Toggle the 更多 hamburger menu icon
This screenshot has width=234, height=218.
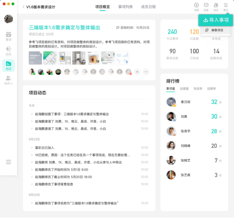point(226,7)
